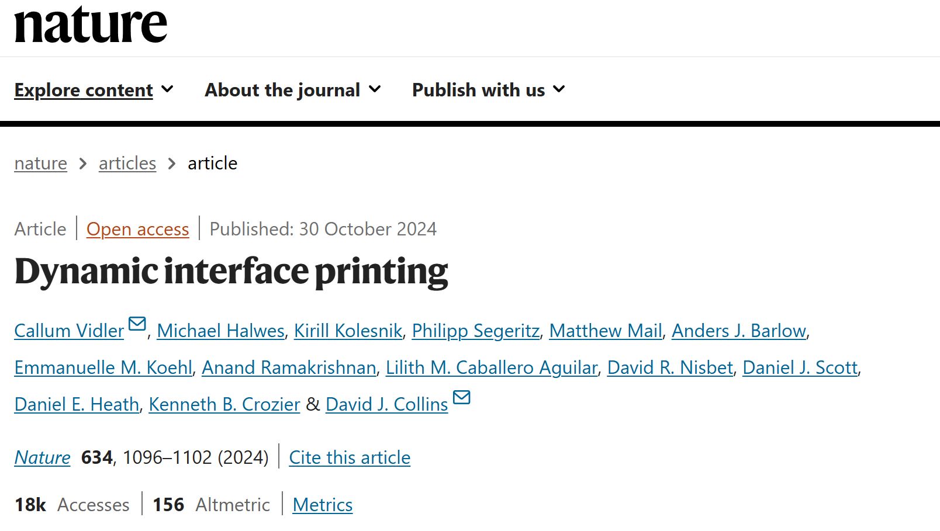The width and height of the screenshot is (940, 531).
Task: Click author Daniel E. Heath
Action: (x=77, y=405)
